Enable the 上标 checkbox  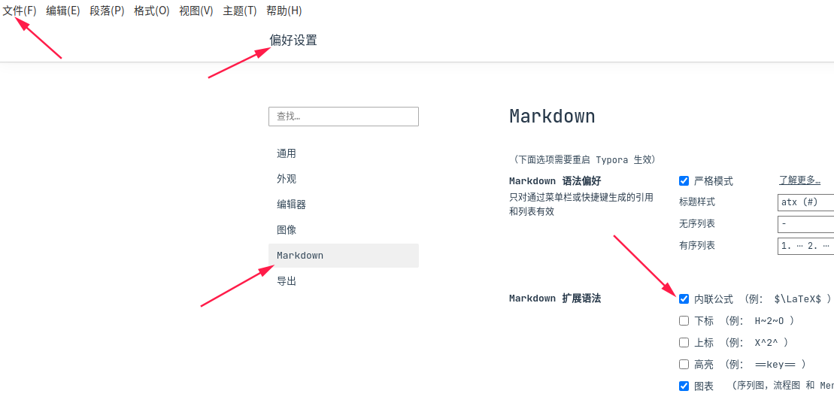[x=684, y=343]
